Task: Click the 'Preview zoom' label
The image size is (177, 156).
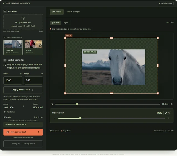Action: pyautogui.click(x=58, y=113)
